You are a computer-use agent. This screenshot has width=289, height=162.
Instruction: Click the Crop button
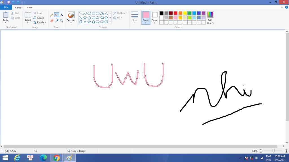[x=38, y=13]
